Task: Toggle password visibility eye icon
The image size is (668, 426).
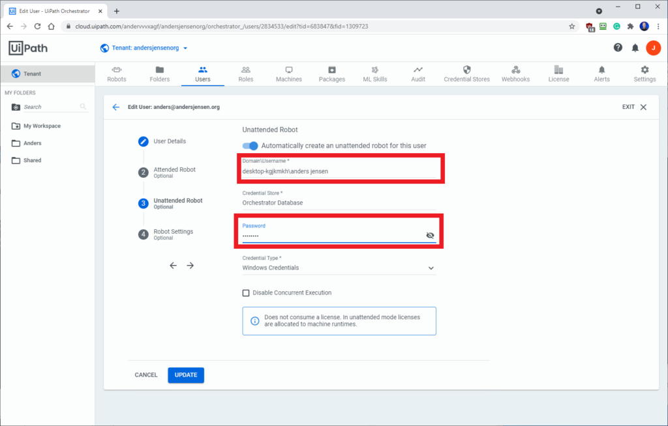Action: [x=430, y=235]
